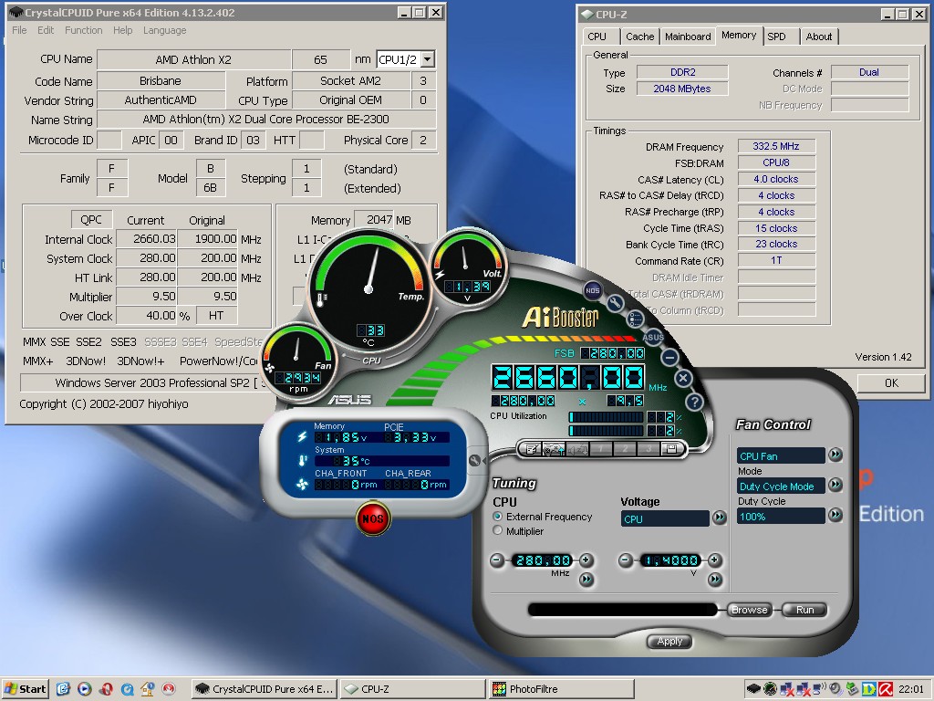The width and height of the screenshot is (934, 701).
Task: Click the NOS round icon on AI Booster arc
Action: point(593,290)
